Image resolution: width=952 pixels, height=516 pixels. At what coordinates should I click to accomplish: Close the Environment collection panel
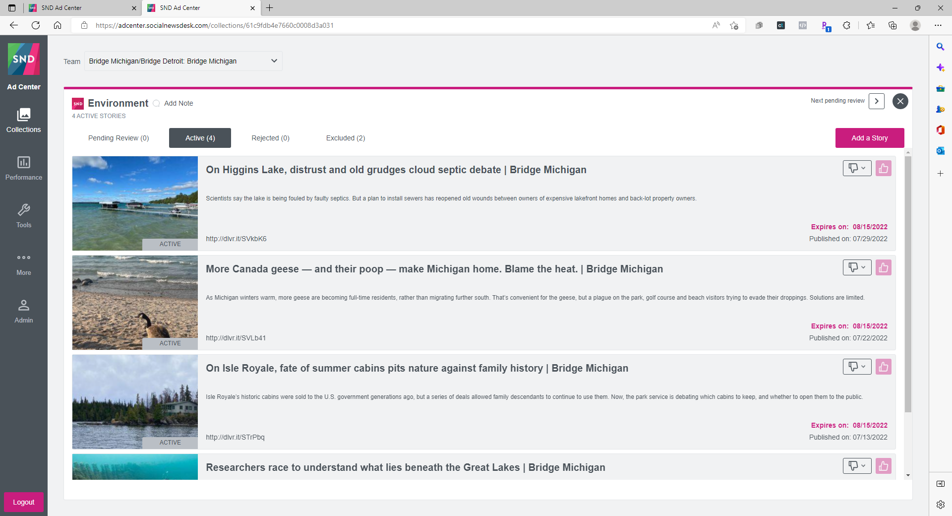[x=900, y=101]
